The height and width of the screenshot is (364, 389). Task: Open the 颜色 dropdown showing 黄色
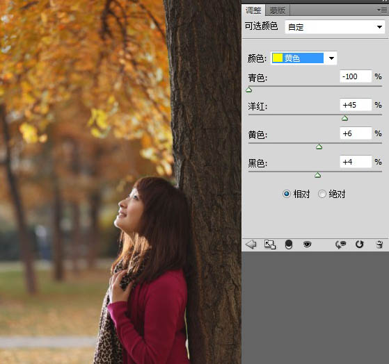pos(303,58)
